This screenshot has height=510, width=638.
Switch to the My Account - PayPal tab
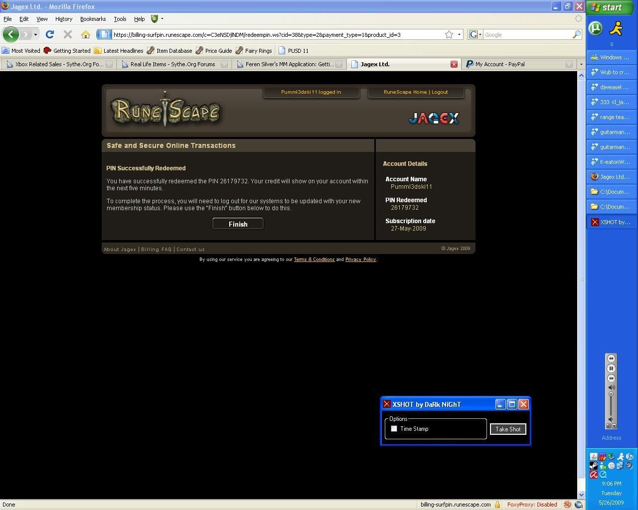(518, 64)
